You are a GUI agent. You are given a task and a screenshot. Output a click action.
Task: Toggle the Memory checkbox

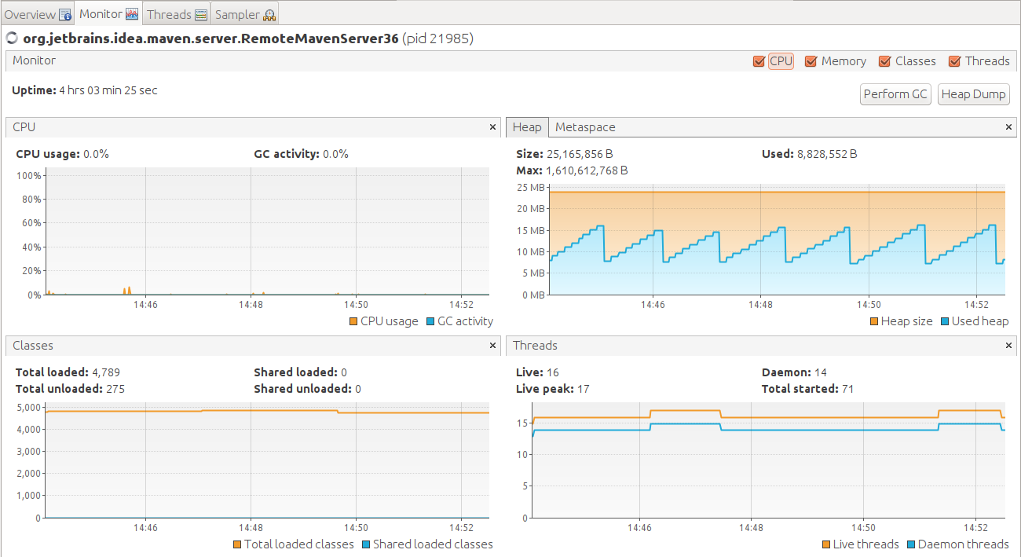[811, 61]
